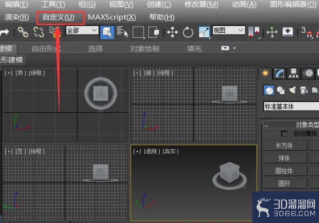Toggle ribbon minimize button icon
Viewport: 319px width, 223px height.
pos(225,48)
